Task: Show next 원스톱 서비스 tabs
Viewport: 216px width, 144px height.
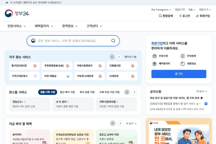Action: pyautogui.click(x=134, y=92)
